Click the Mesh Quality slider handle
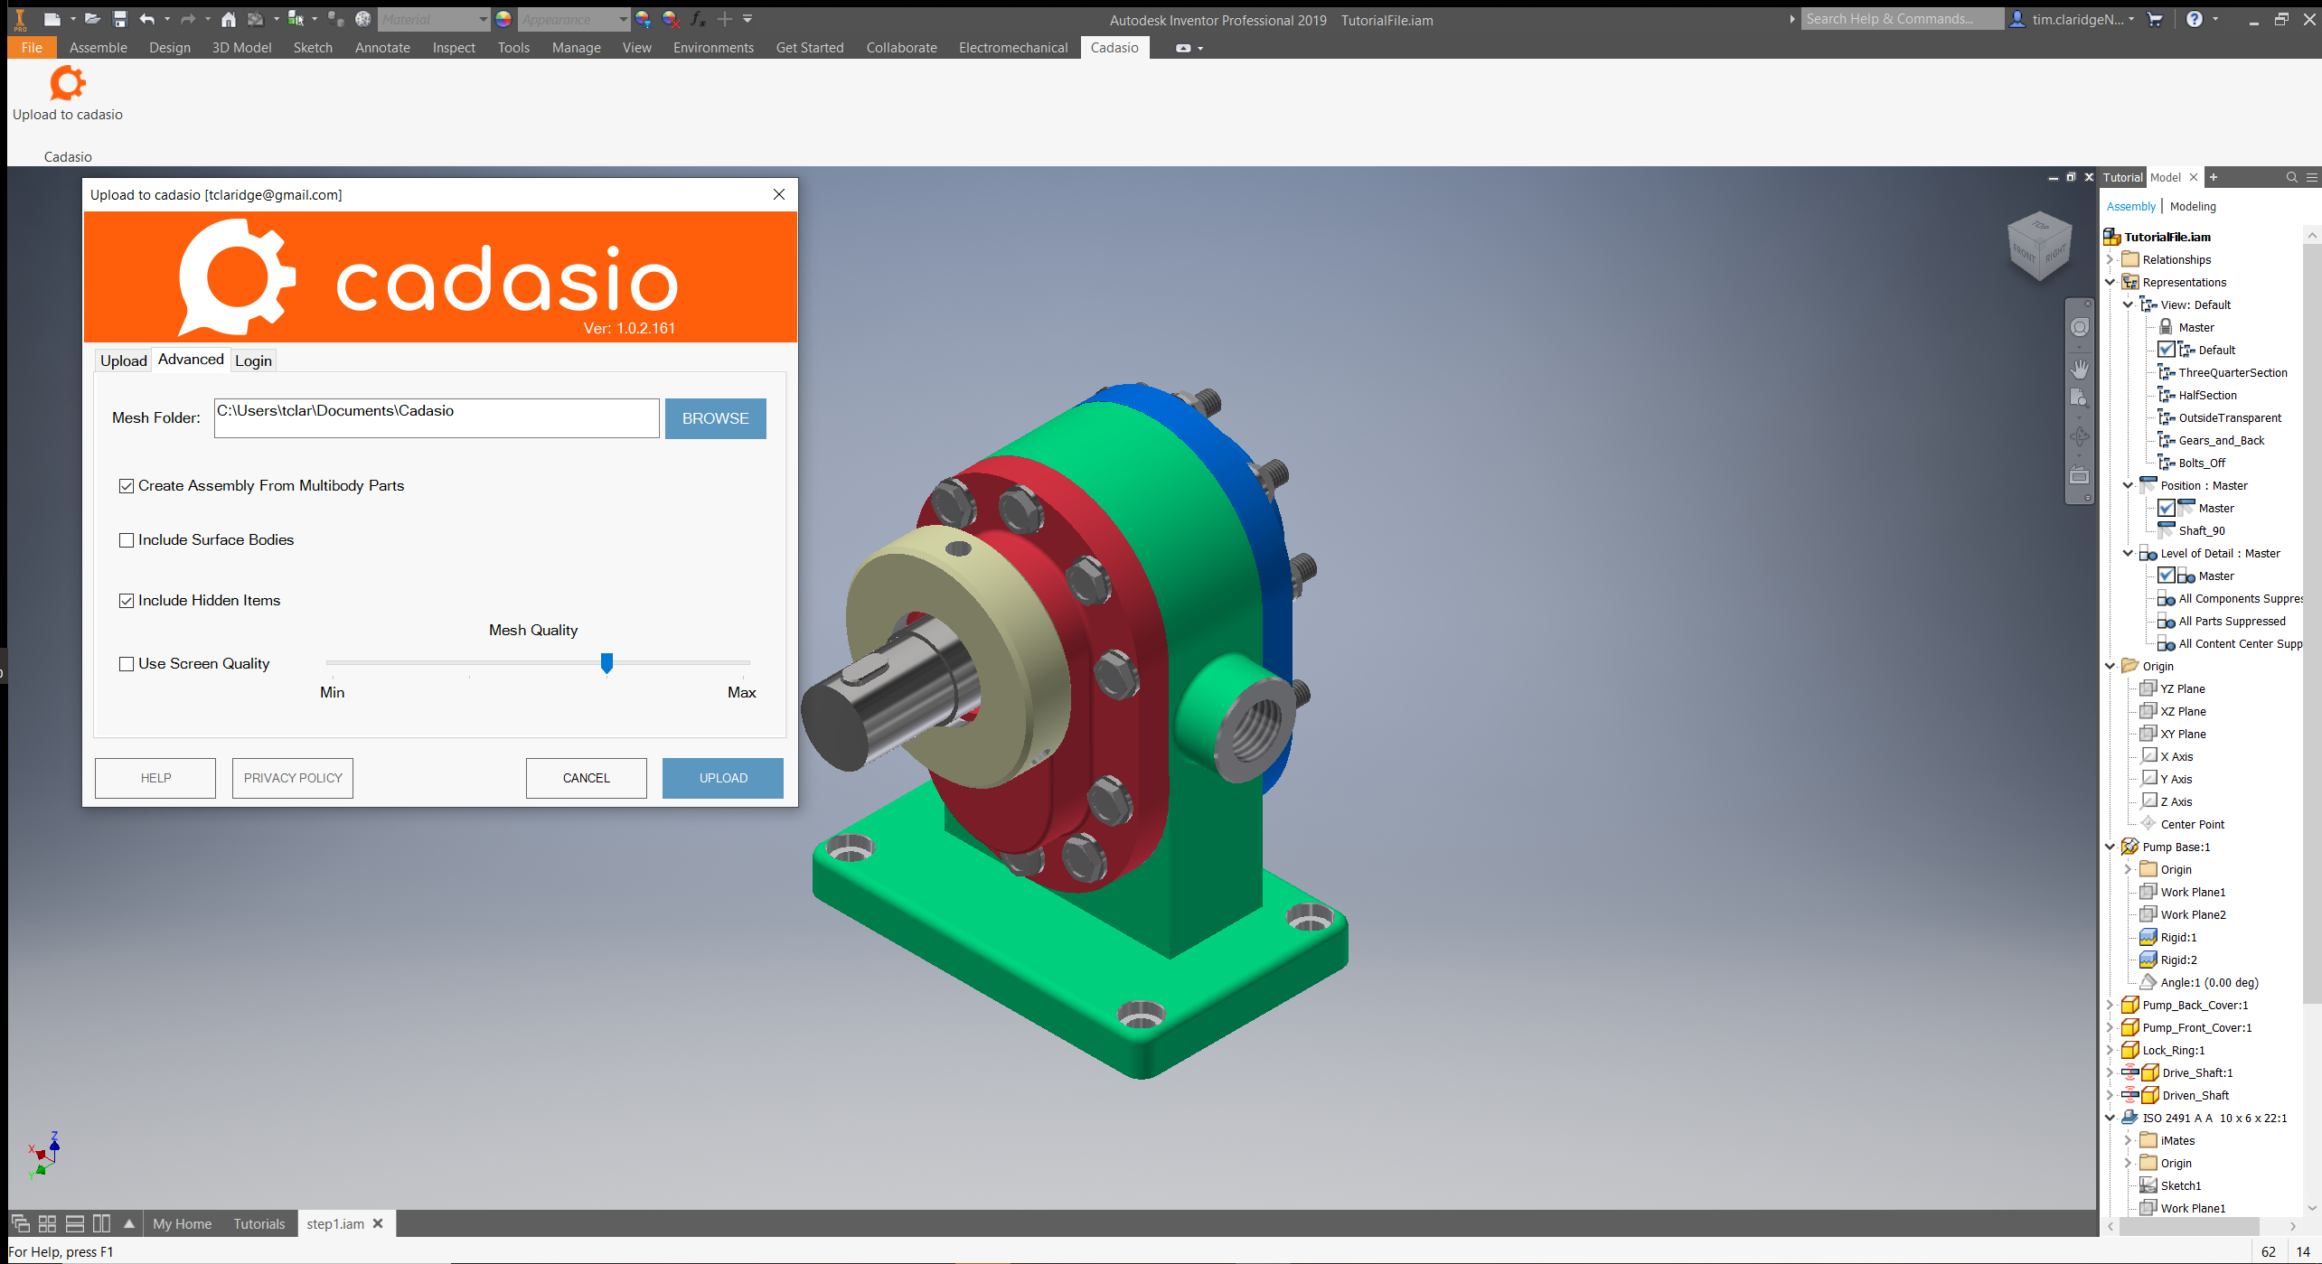The height and width of the screenshot is (1264, 2322). 607,664
